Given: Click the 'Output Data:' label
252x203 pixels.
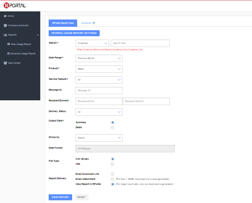Looking at the screenshot, I should coord(56,121).
